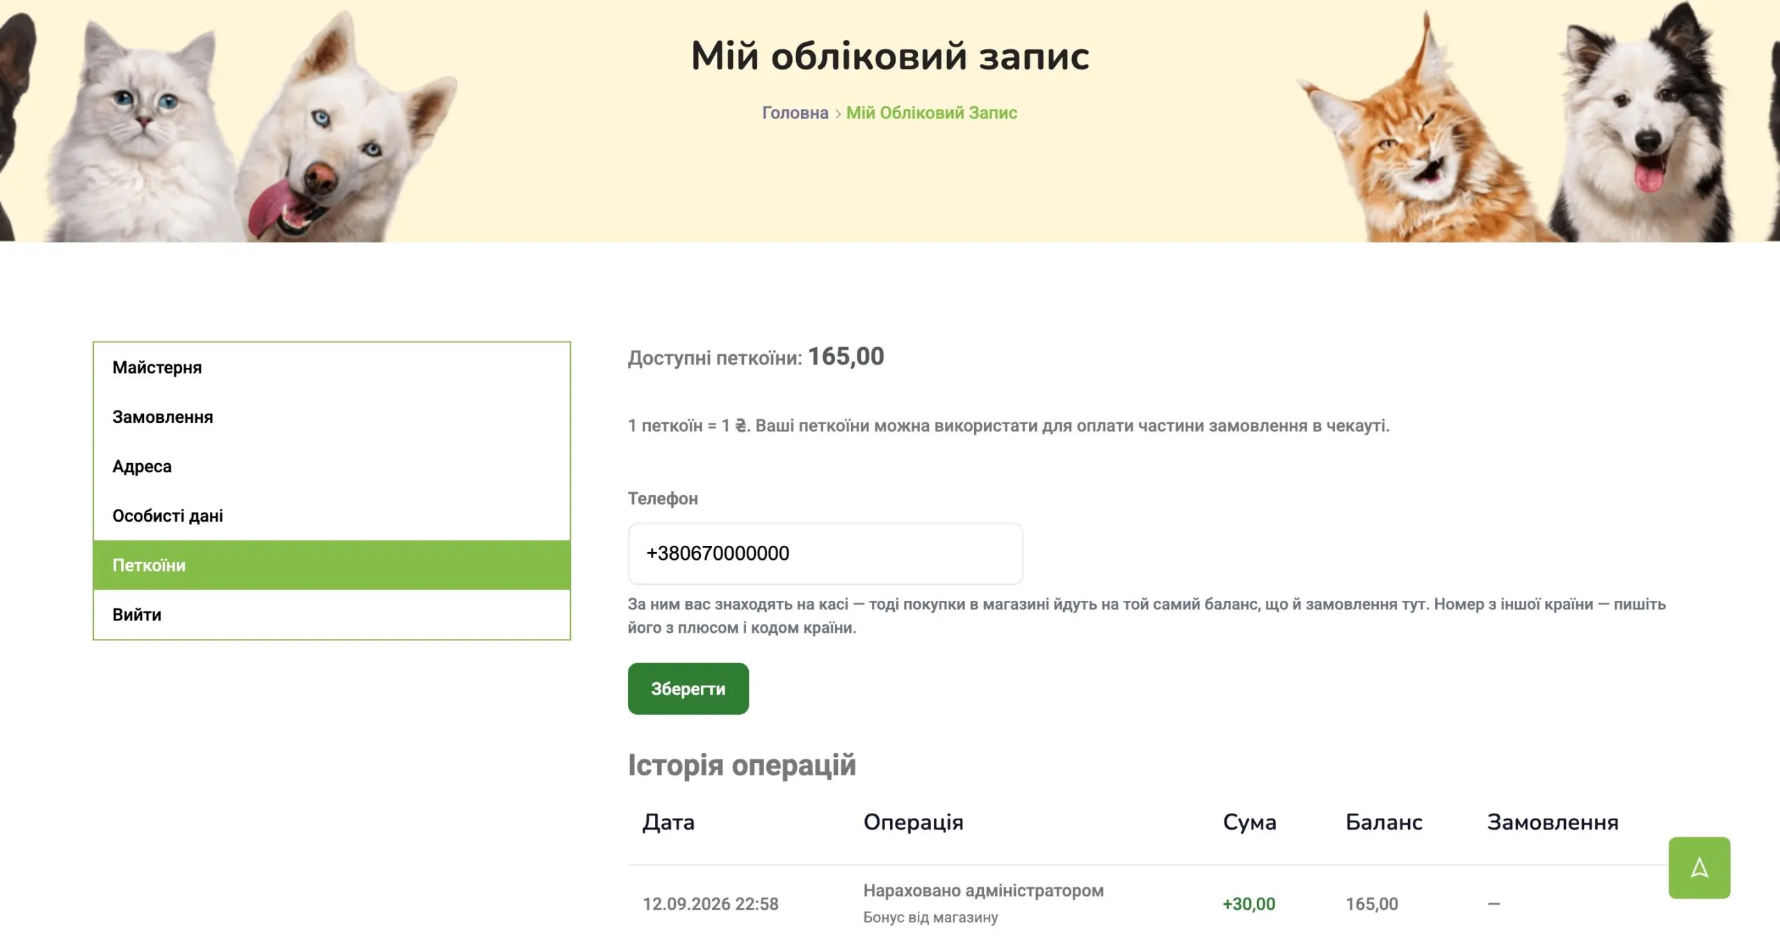Screen dimensions: 1780x936
Task: Click the Баланс column header
Action: pos(1384,822)
